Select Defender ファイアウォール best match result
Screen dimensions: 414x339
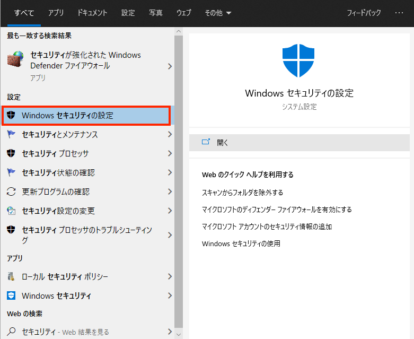87,66
